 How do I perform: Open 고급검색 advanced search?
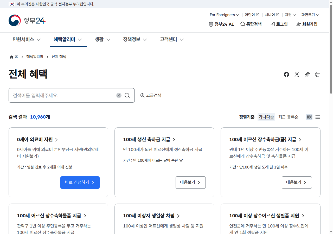[x=151, y=95]
